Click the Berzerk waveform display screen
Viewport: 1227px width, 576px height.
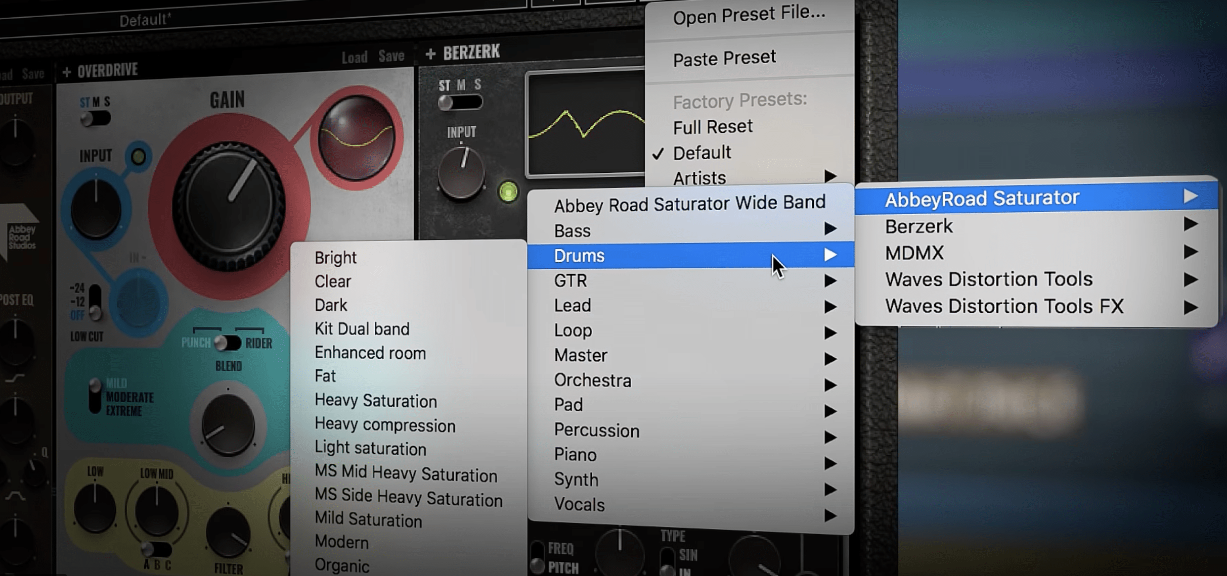[587, 124]
